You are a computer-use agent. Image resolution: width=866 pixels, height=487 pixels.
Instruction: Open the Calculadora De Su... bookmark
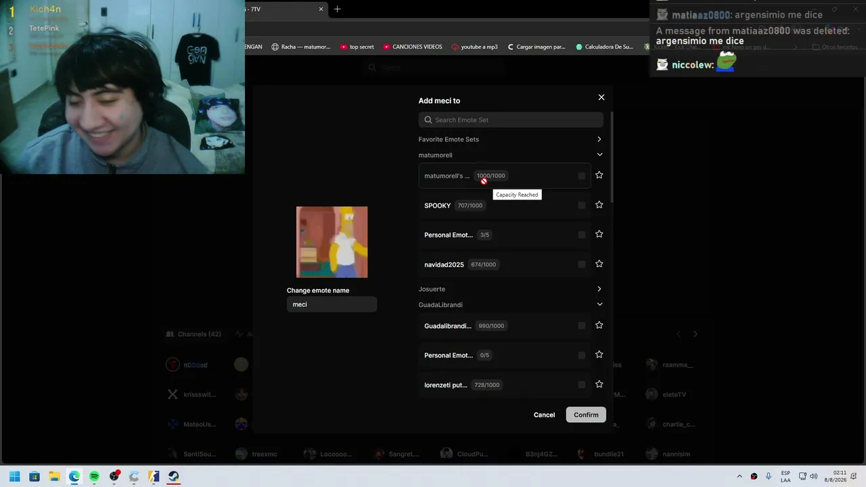click(604, 47)
